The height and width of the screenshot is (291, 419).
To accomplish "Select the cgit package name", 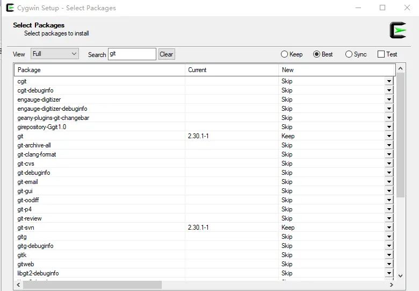I will [22, 81].
